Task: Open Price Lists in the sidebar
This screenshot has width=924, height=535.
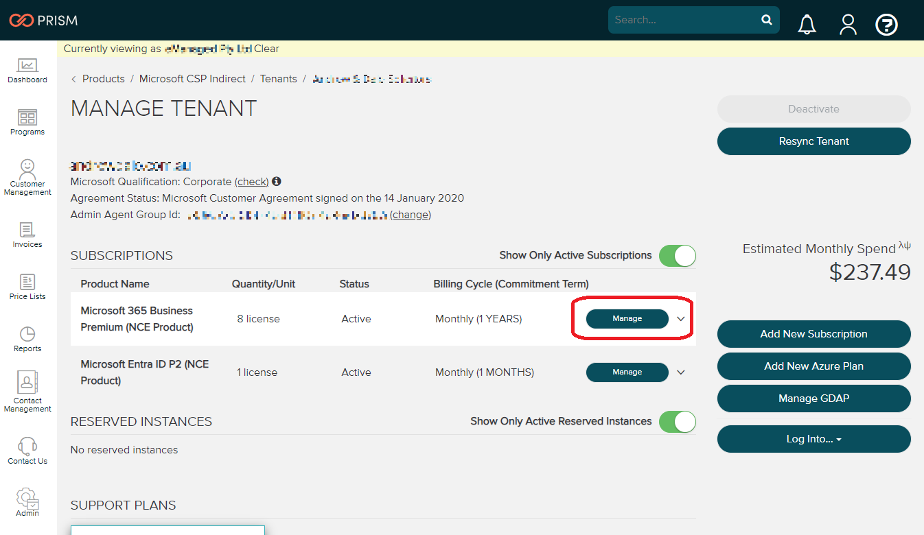Action: pyautogui.click(x=27, y=287)
